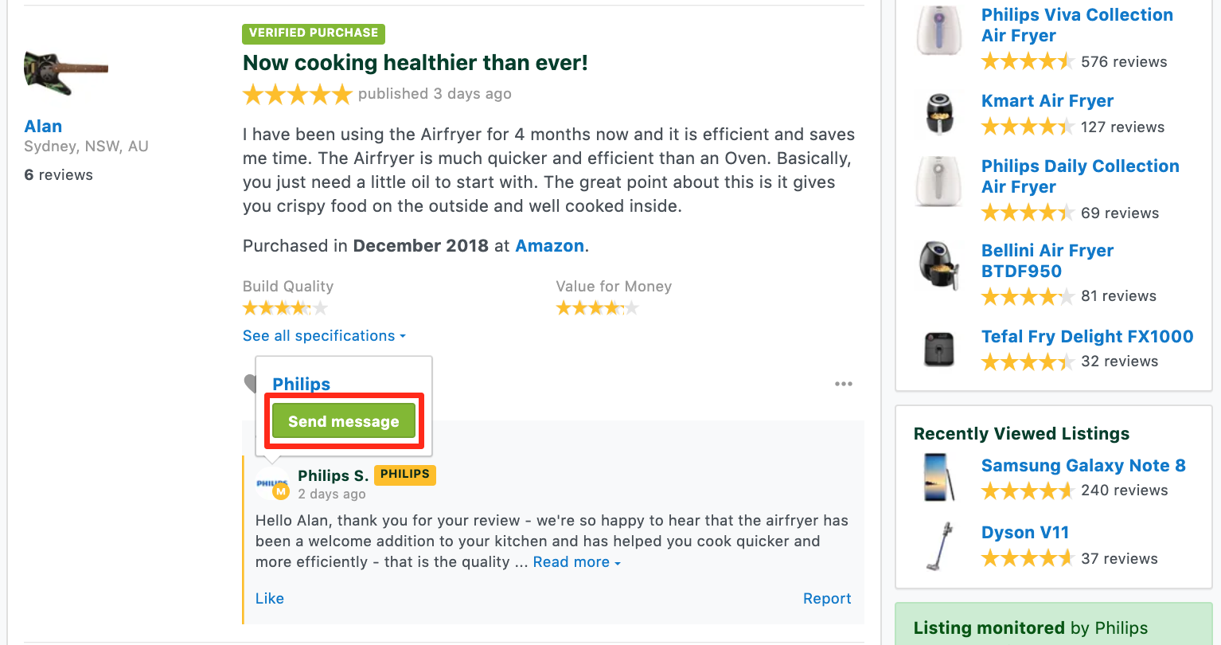The image size is (1221, 645).
Task: Report the Philips reply
Action: click(x=827, y=599)
